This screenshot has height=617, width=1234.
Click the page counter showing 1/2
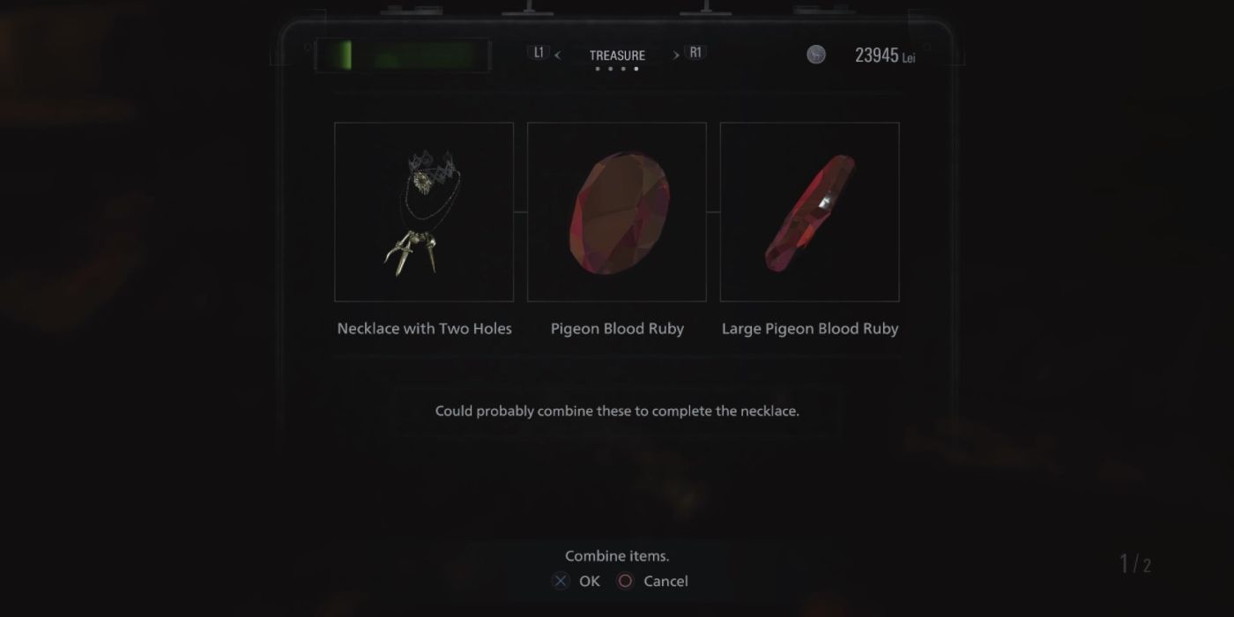(1135, 564)
